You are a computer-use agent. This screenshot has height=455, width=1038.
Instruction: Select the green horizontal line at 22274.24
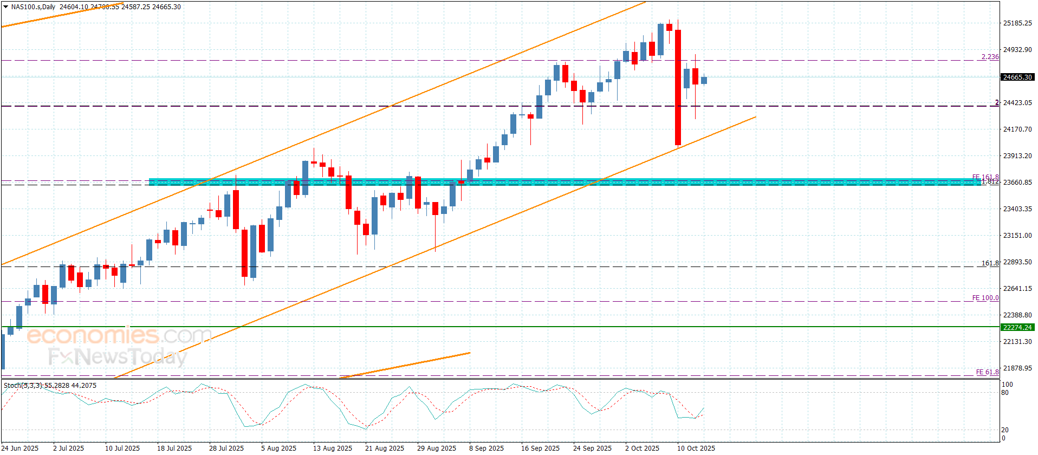[x=500, y=327]
